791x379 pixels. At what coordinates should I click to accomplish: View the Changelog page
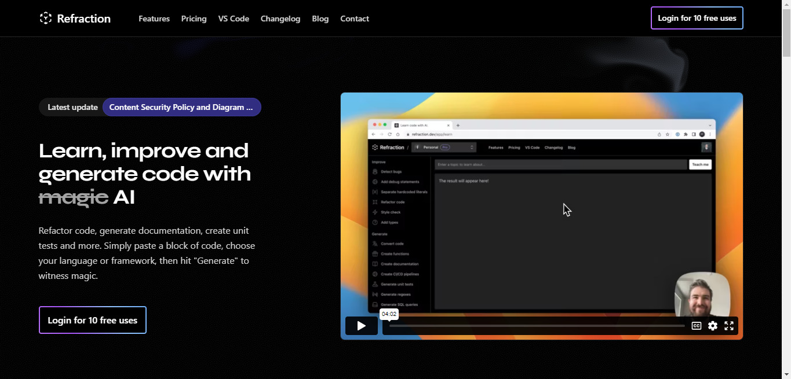[280, 19]
